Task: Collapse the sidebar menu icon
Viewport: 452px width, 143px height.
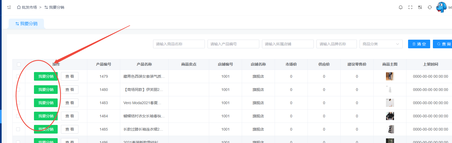Action: (9, 7)
